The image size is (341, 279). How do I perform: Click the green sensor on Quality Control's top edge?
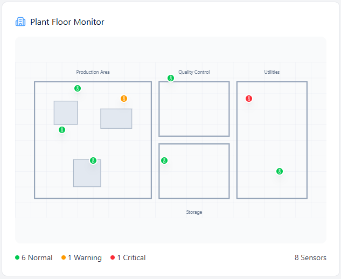coord(171,78)
